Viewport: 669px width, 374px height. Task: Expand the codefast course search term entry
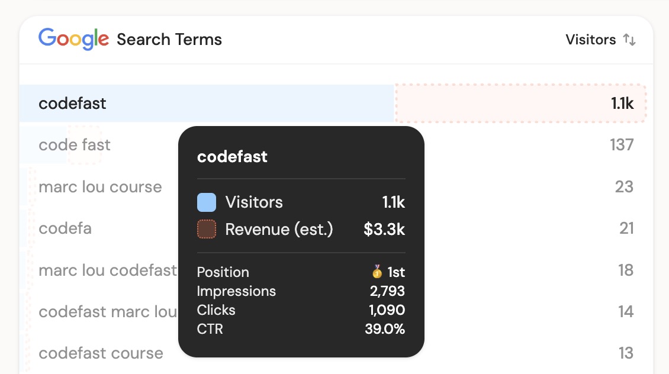[101, 353]
